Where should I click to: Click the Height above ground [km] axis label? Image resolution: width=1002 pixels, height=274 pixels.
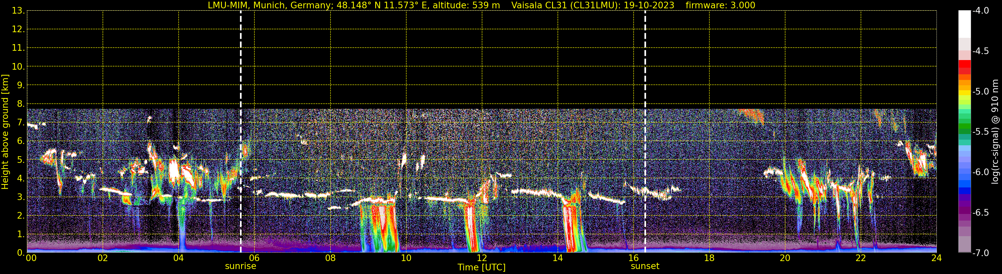tap(5, 132)
